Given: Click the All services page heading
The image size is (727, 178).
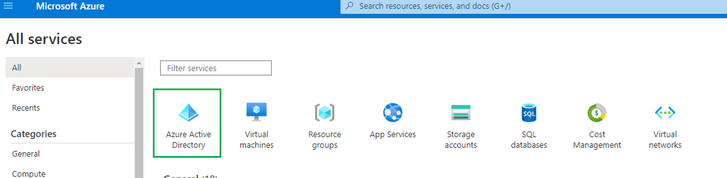Looking at the screenshot, I should point(44,39).
